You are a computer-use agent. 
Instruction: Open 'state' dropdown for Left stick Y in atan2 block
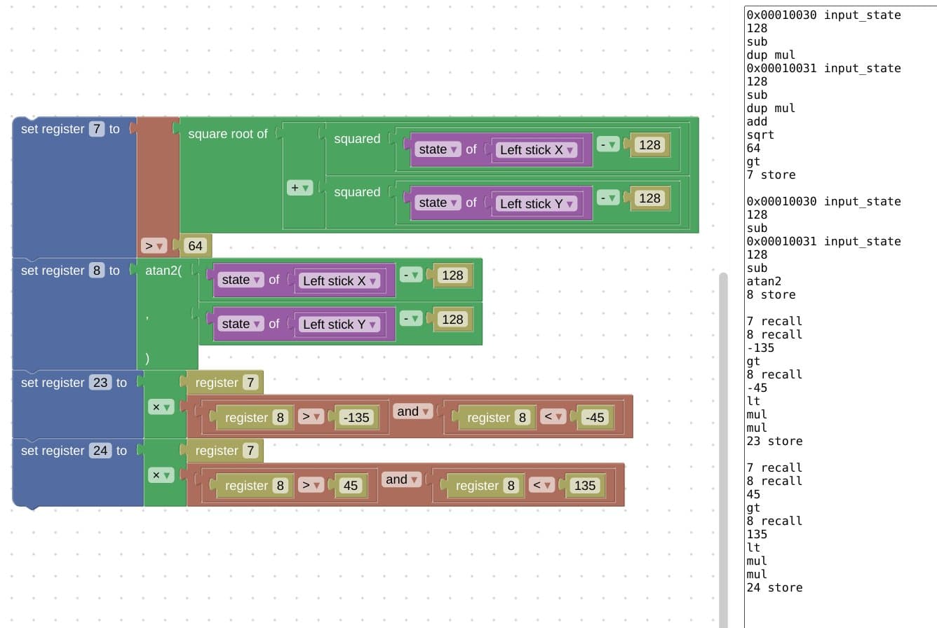tap(241, 324)
